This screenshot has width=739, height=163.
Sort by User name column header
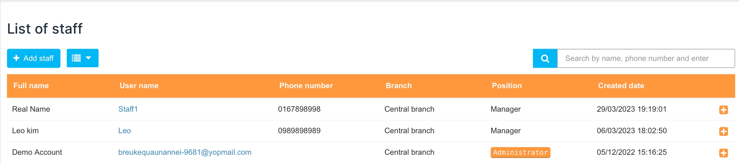point(139,86)
